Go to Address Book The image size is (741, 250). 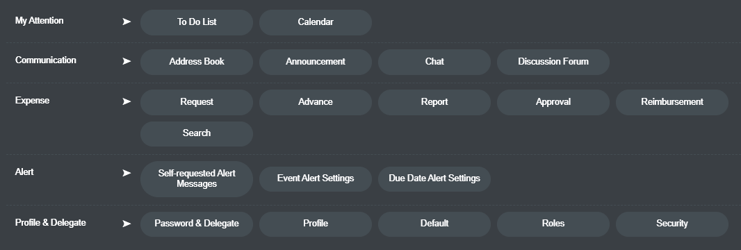pyautogui.click(x=197, y=62)
